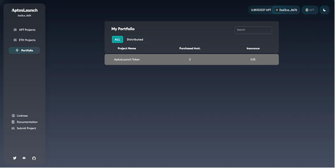
Task: Focus the portfolio Search field
Action: pyautogui.click(x=253, y=30)
